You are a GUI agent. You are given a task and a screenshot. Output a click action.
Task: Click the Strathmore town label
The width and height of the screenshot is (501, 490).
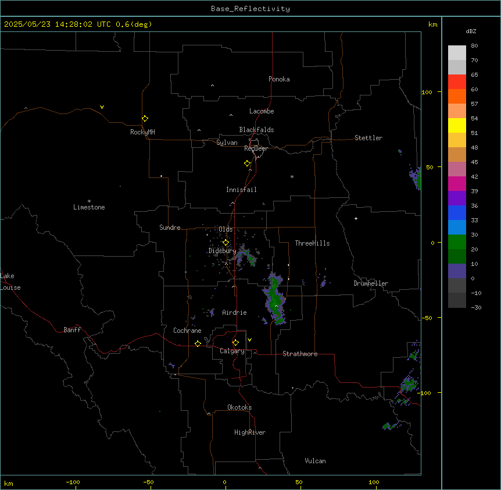pos(300,354)
